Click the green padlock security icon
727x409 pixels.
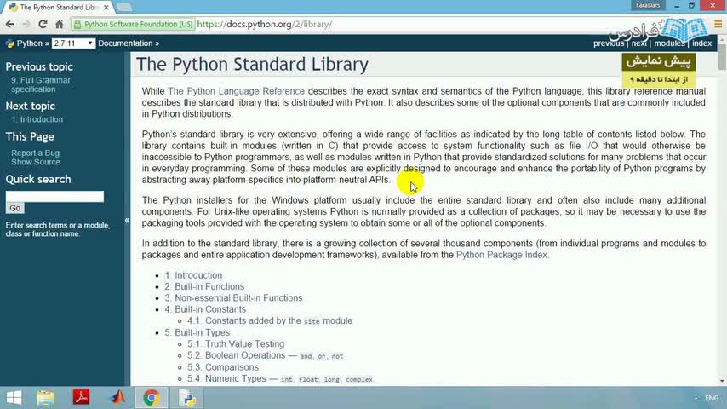coord(77,24)
